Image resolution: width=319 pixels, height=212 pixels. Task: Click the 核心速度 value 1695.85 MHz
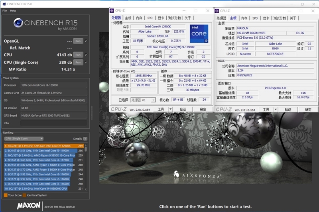(144, 76)
